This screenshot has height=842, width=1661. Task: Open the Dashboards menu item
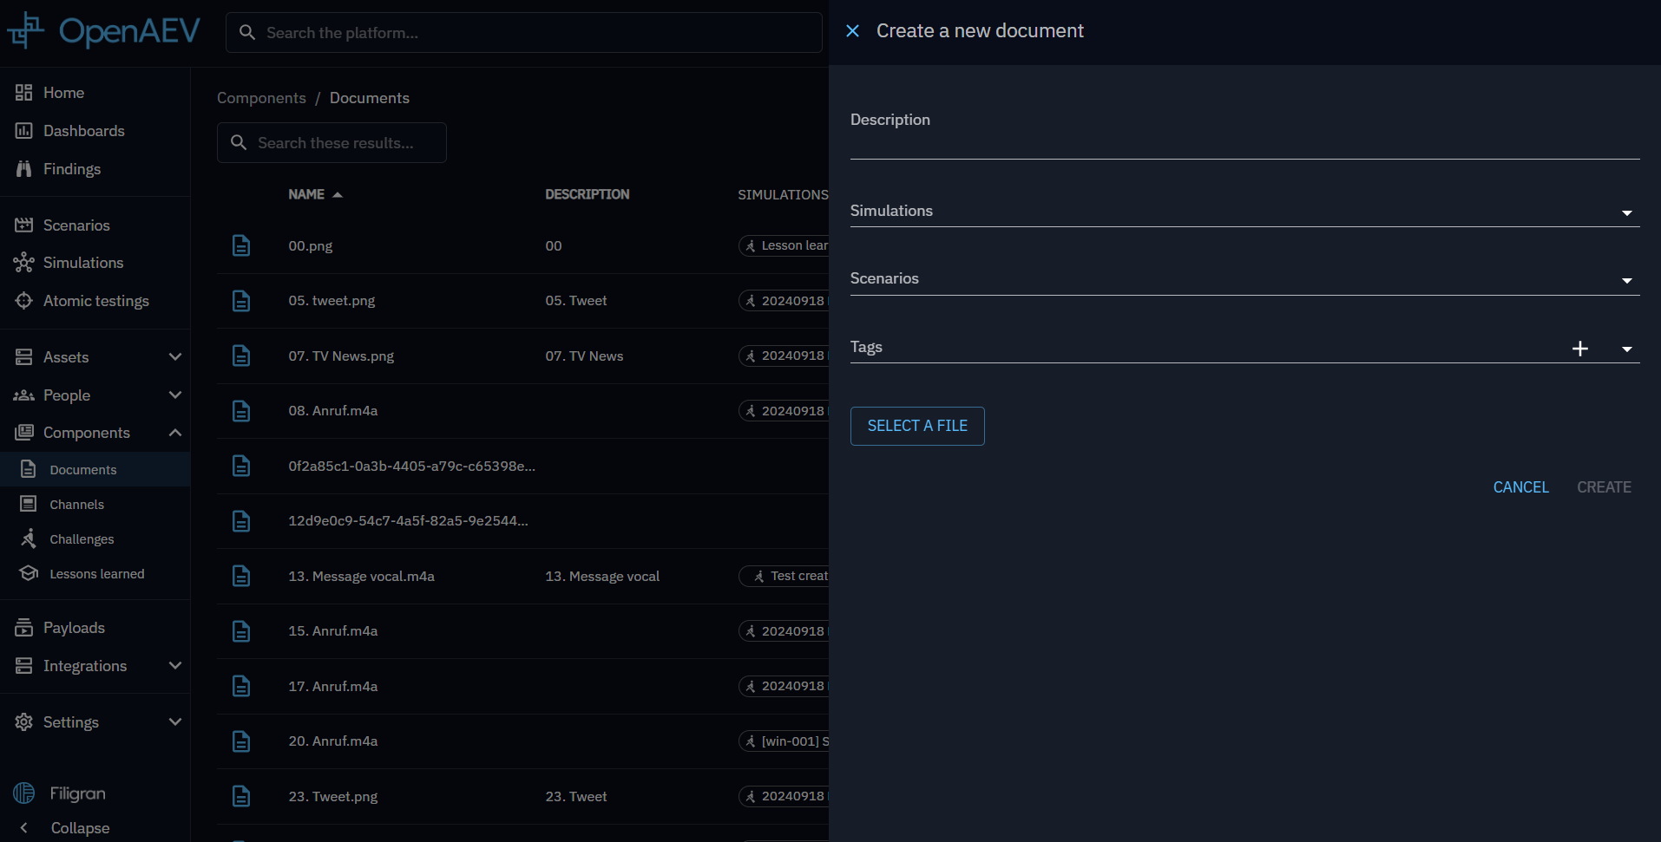pyautogui.click(x=83, y=131)
